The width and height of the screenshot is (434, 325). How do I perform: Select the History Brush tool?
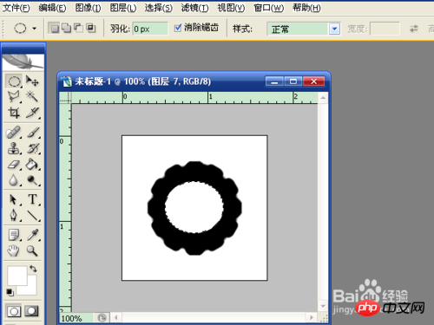(32, 148)
